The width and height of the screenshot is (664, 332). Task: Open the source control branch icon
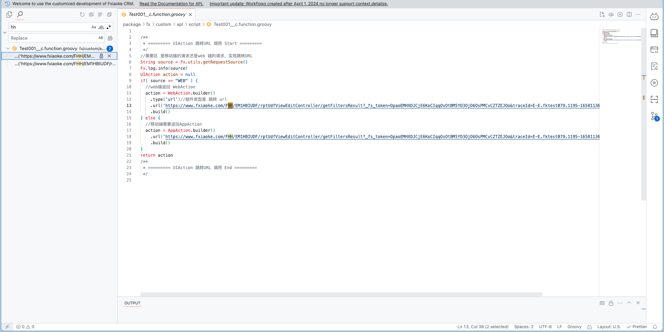point(654,116)
